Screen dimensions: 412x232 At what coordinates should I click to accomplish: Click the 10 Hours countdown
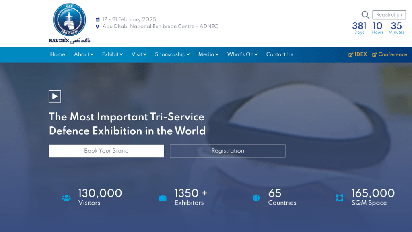pos(377,28)
